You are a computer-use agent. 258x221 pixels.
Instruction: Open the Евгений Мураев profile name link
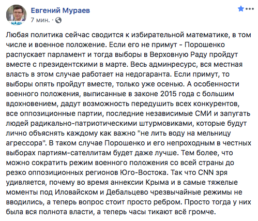[x=60, y=10]
